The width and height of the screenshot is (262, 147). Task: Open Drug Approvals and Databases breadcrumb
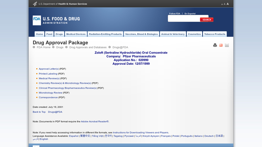[x=88, y=47]
